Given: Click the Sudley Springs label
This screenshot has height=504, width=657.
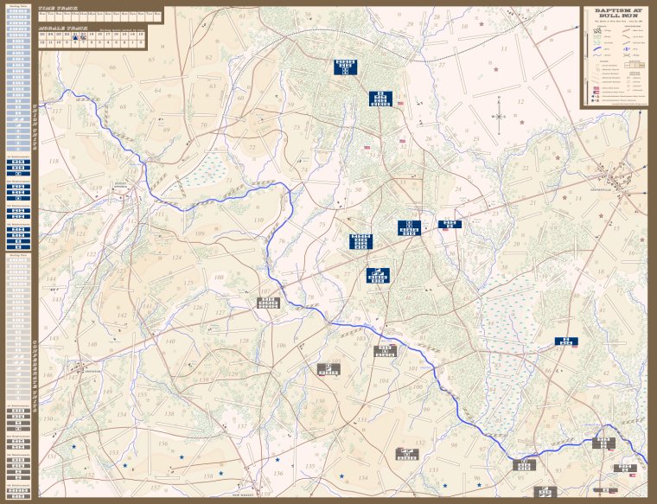Looking at the screenshot, I should coord(122,187).
